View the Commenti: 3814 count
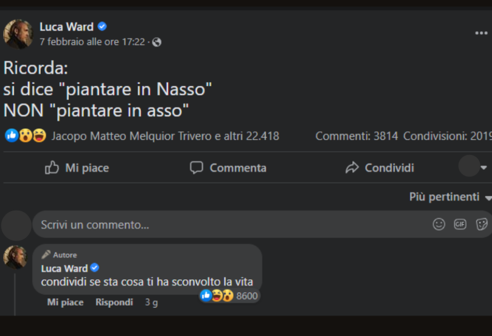The width and height of the screenshot is (492, 336). [356, 136]
